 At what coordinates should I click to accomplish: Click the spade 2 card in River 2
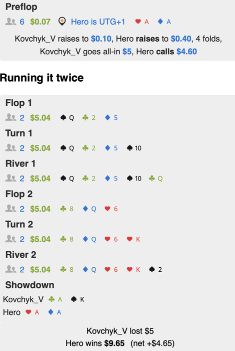coord(155,270)
